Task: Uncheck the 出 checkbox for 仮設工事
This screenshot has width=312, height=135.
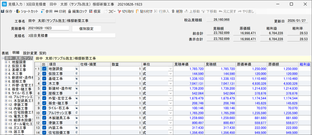Action: pyautogui.click(x=44, y=74)
